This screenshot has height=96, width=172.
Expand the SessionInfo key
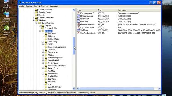[43, 74]
